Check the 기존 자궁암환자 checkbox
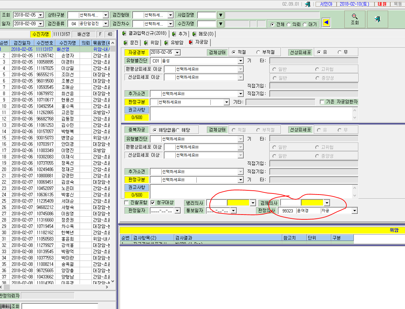The width and height of the screenshot is (405, 309). pos(322,102)
